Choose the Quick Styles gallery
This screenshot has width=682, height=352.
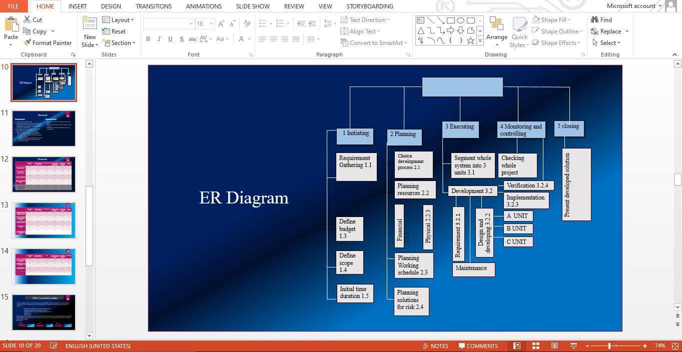(x=519, y=31)
